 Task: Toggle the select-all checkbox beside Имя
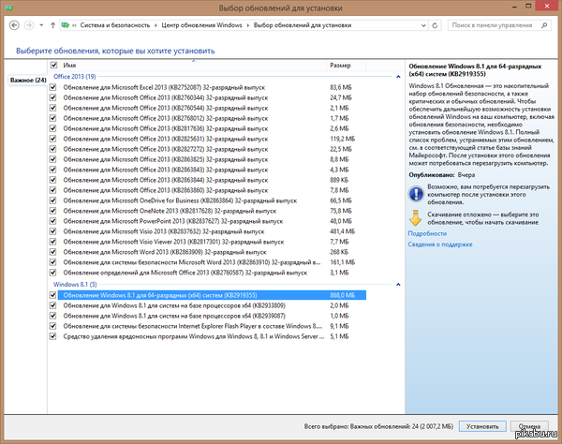53,66
